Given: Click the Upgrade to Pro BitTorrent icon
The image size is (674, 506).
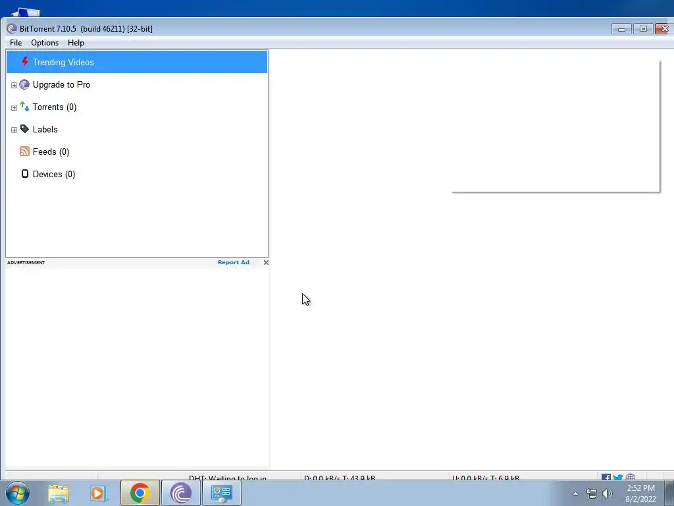Looking at the screenshot, I should 24,84.
